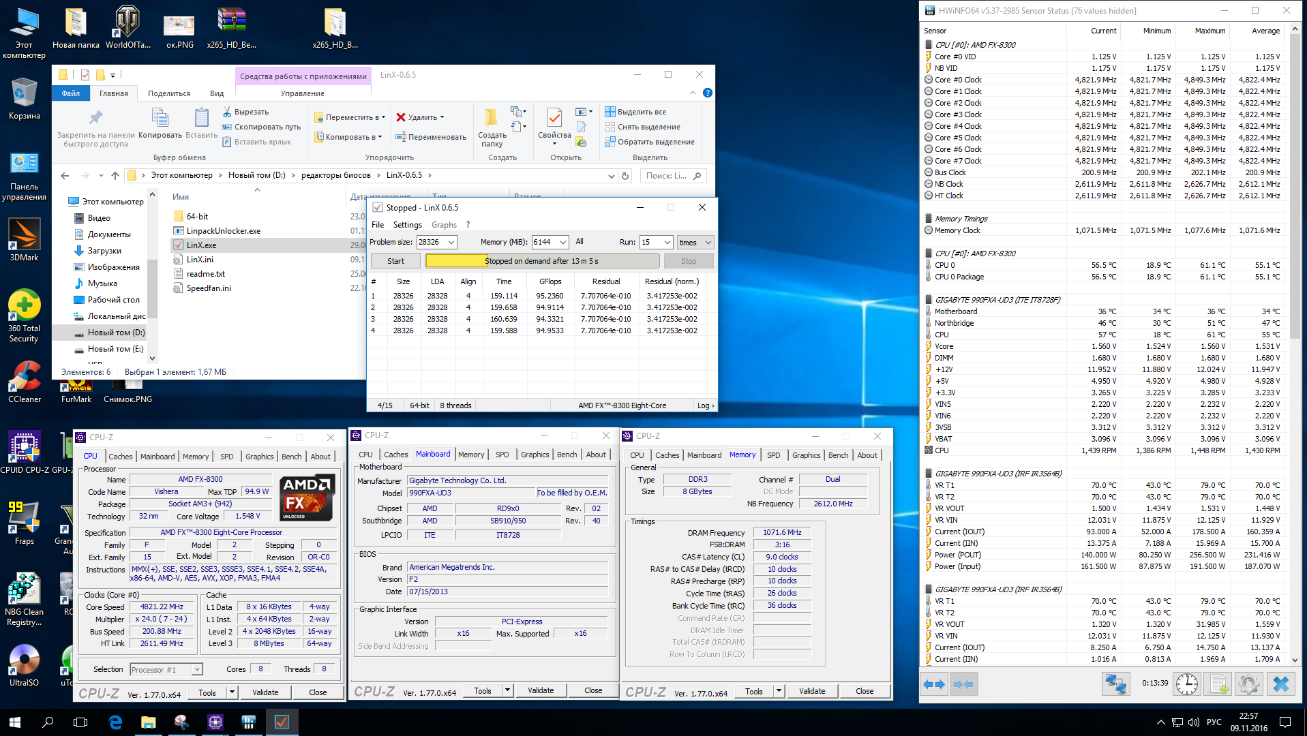
Task: Click the LinX yellow progress bar
Action: pos(455,261)
